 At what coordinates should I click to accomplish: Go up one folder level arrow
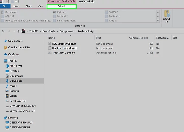click(x=18, y=31)
